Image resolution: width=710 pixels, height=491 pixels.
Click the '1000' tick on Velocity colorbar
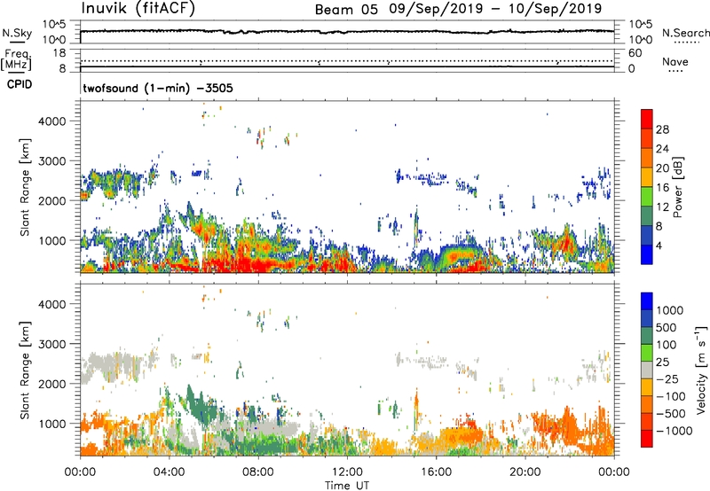(x=670, y=310)
